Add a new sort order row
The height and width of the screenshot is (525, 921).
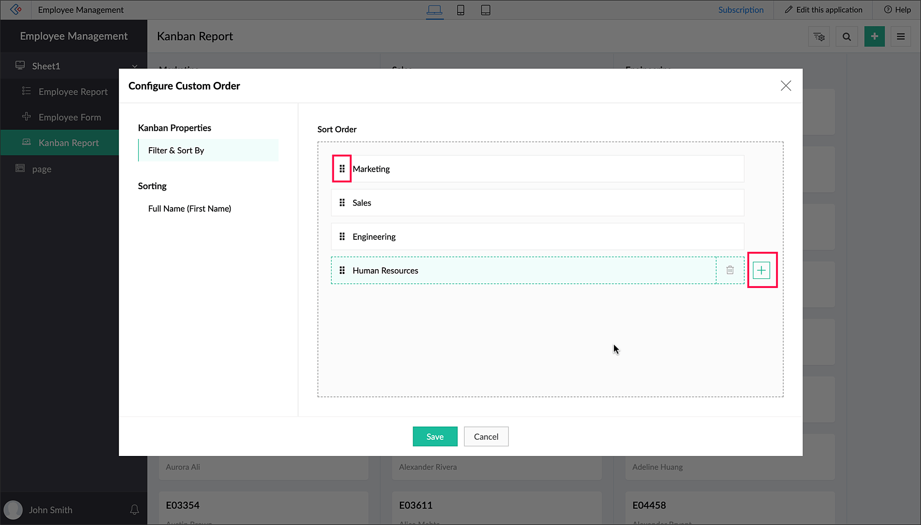pos(761,270)
